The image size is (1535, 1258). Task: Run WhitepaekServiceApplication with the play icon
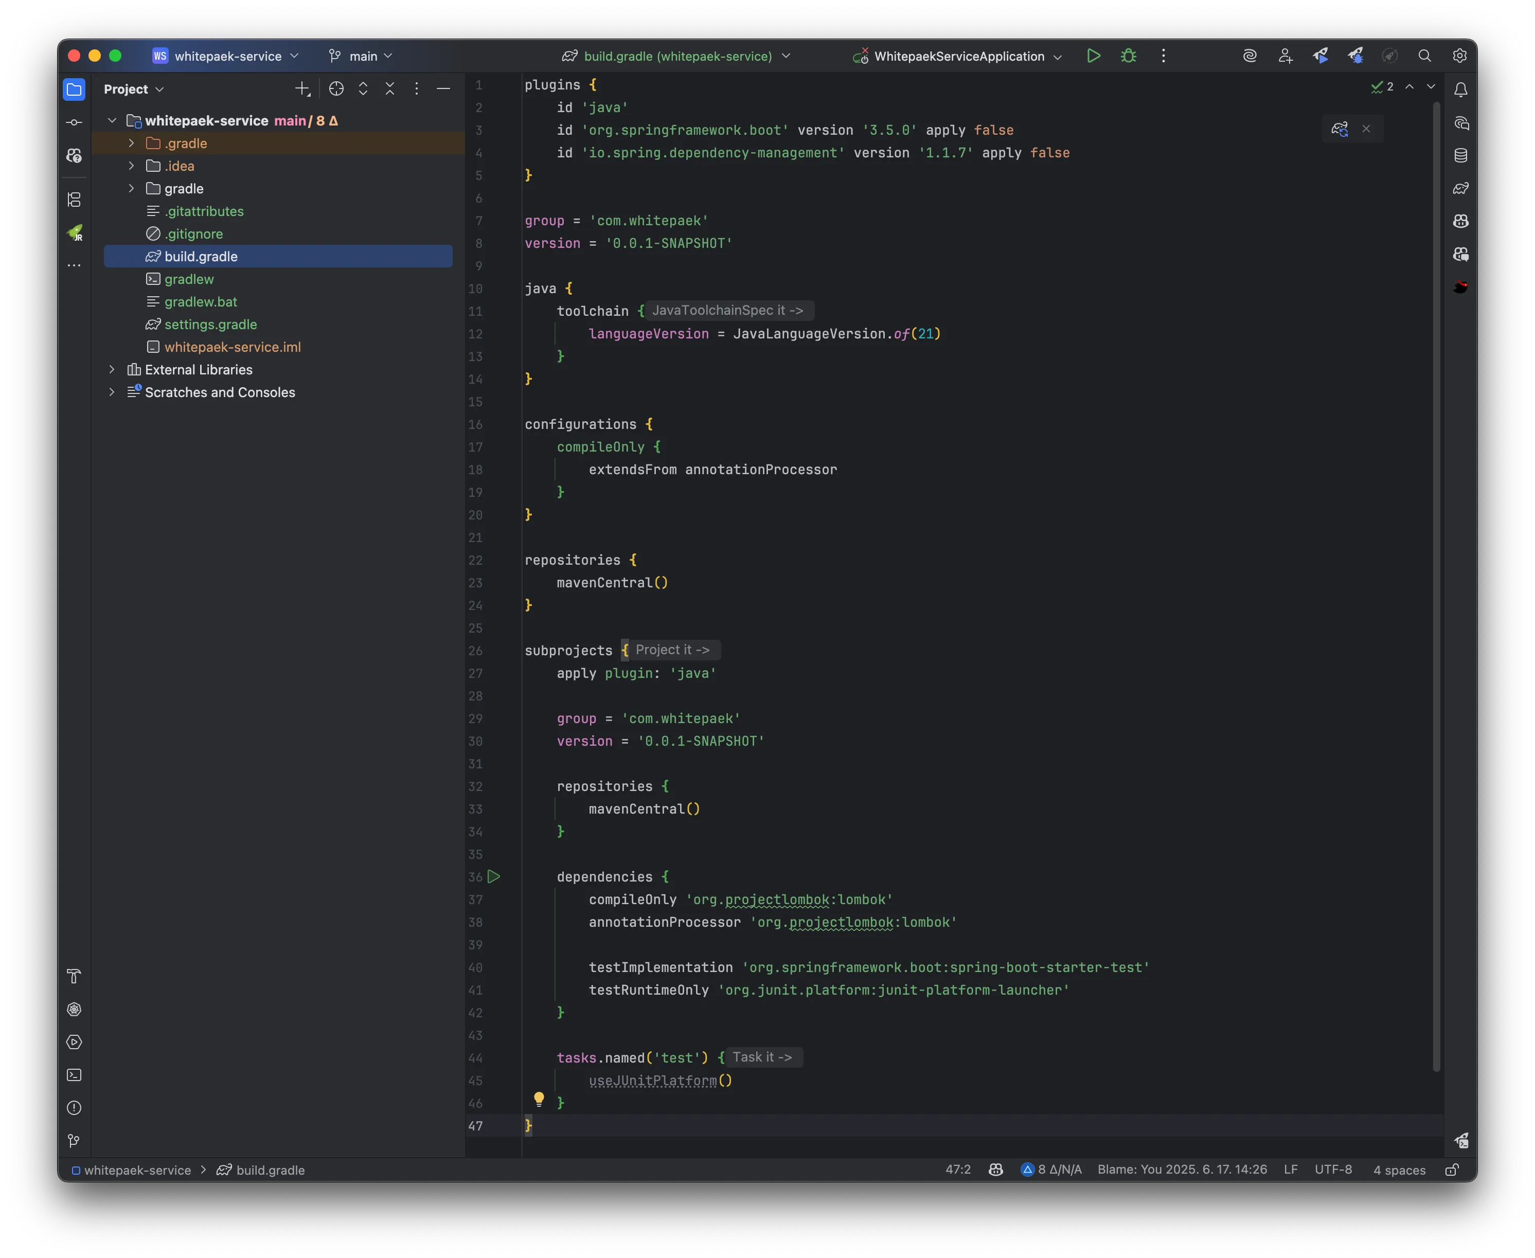pyautogui.click(x=1093, y=56)
